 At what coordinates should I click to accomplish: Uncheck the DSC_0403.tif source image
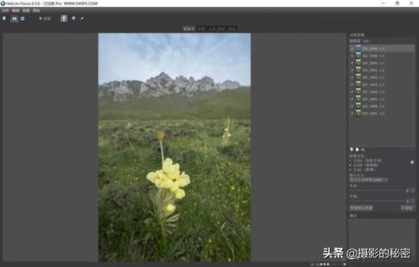tap(352, 85)
